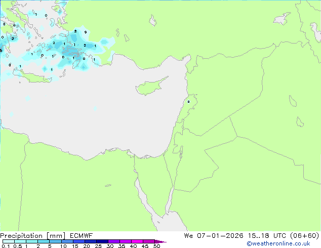Click the legend label 50
Viewport: 321px width, 248px height.
pos(156,246)
